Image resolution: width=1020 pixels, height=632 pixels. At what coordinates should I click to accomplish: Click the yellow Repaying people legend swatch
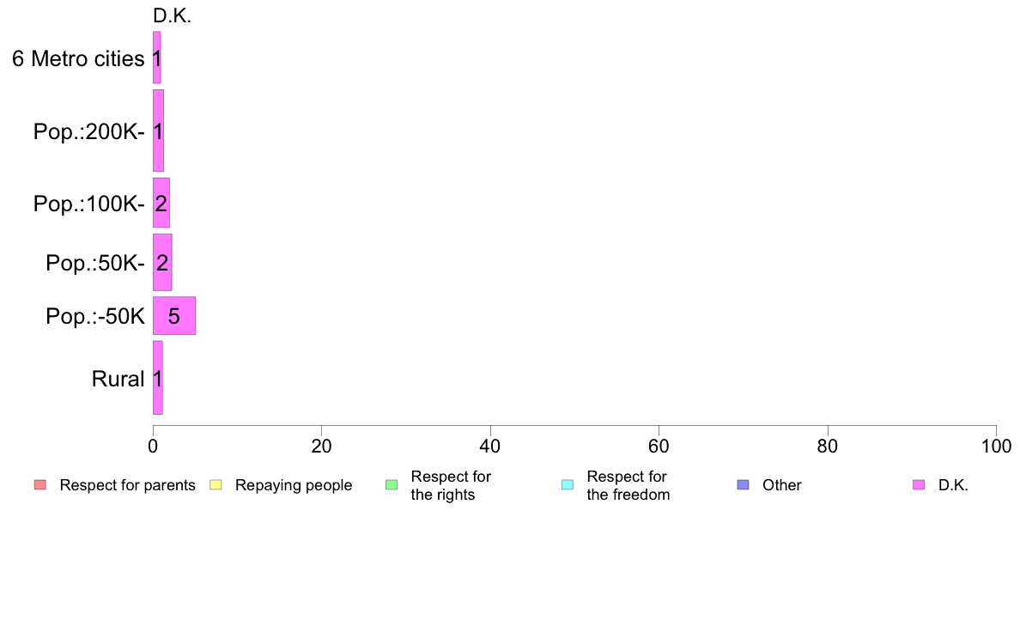[216, 485]
